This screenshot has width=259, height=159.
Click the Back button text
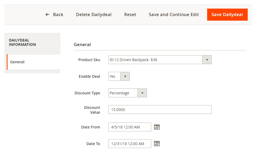point(58,14)
